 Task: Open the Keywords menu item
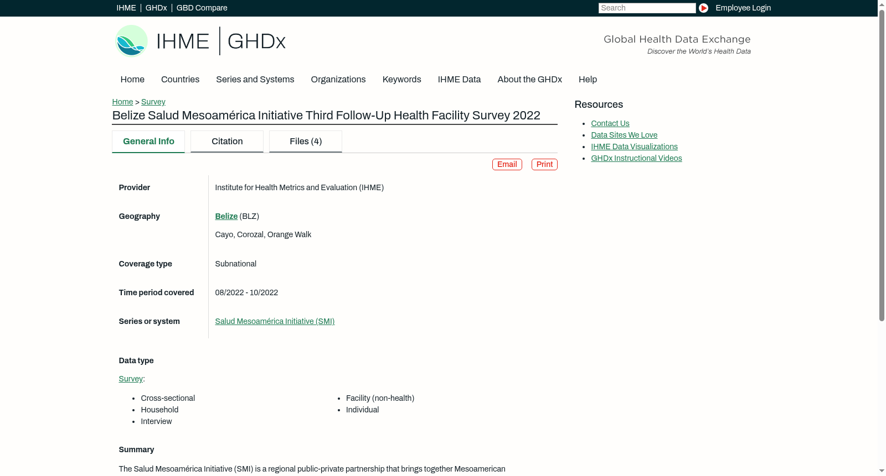402,80
